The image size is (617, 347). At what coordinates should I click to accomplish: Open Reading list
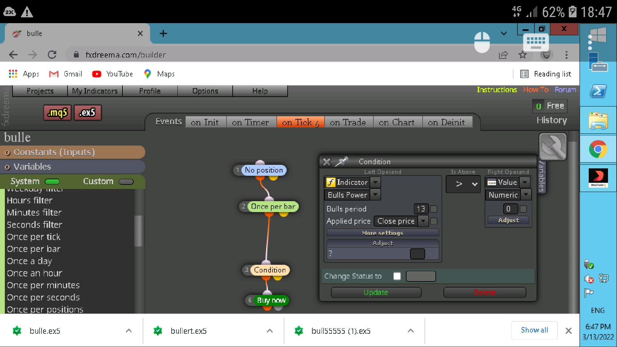click(546, 74)
